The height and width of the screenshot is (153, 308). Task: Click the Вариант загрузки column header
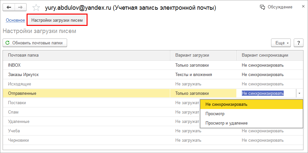point(192,55)
